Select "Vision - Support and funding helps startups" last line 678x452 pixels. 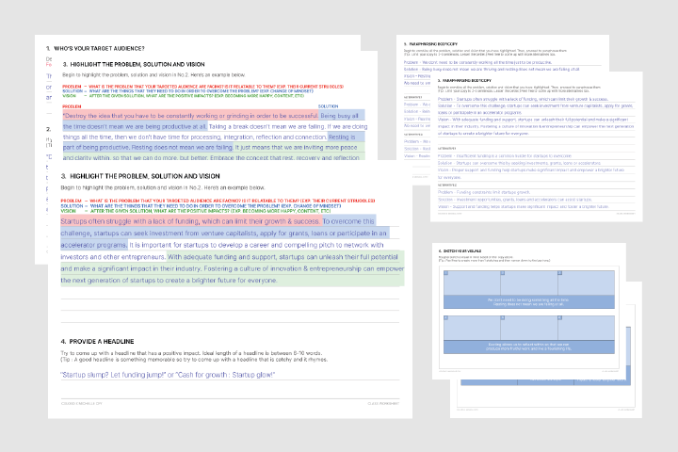click(x=524, y=207)
